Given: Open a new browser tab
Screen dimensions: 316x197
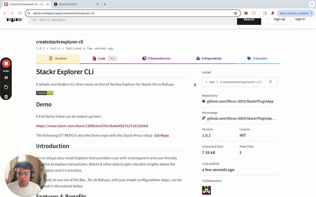Looking at the screenshot, I should [105, 4].
